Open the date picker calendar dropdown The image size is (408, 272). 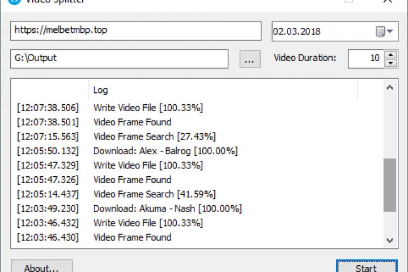coord(384,32)
